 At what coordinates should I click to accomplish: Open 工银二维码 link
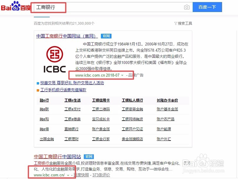101,109
